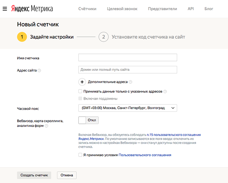Click the Яндекс Метрика logo
The image size is (228, 183).
[x=32, y=8]
